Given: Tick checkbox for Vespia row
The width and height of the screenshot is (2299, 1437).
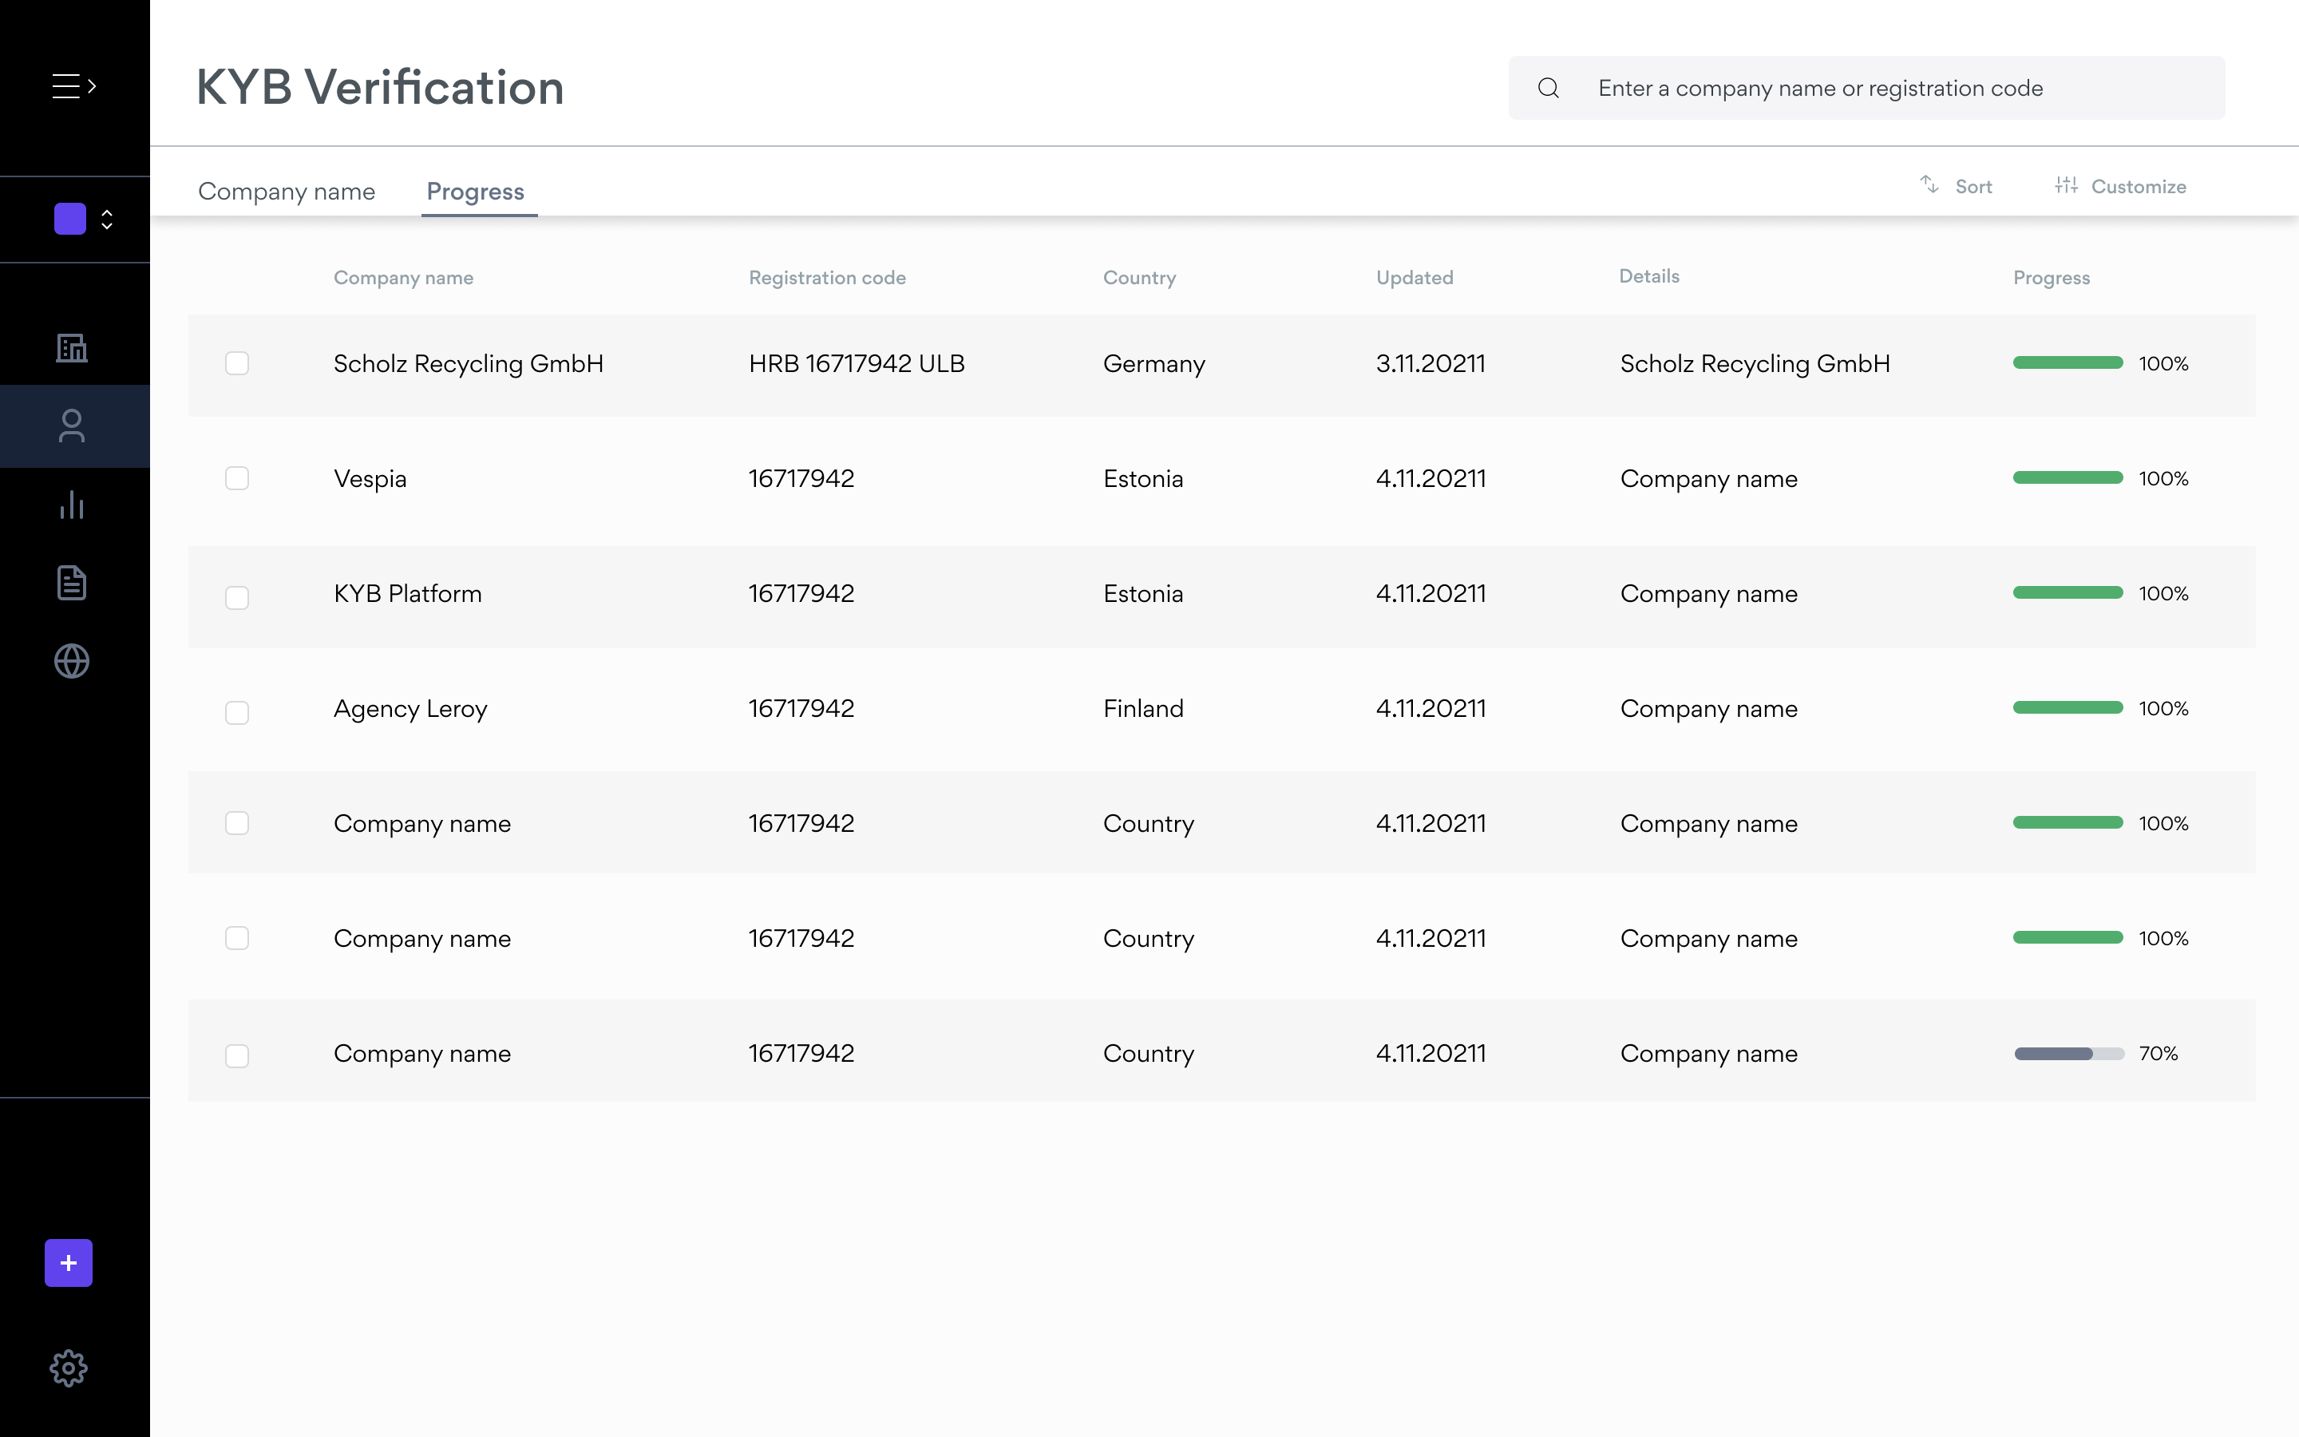Looking at the screenshot, I should (238, 478).
